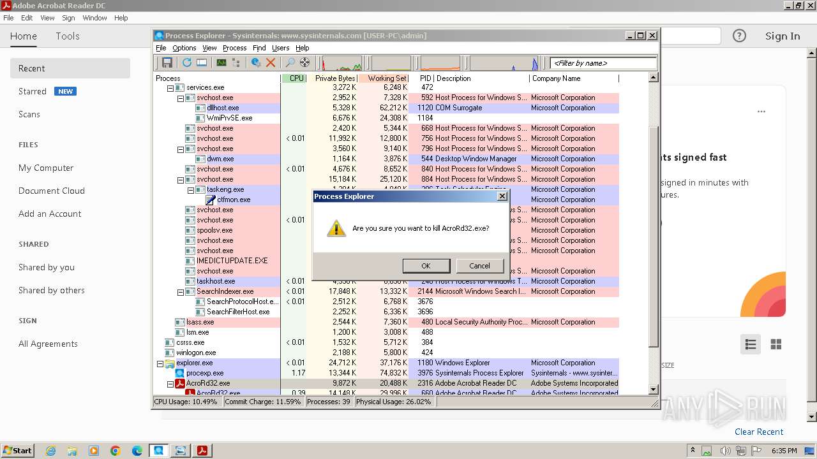Open the Options menu in Process Explorer
Image resolution: width=817 pixels, height=459 pixels.
pyautogui.click(x=184, y=48)
